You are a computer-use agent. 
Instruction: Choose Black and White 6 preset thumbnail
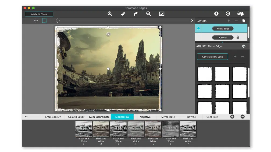[170, 129]
